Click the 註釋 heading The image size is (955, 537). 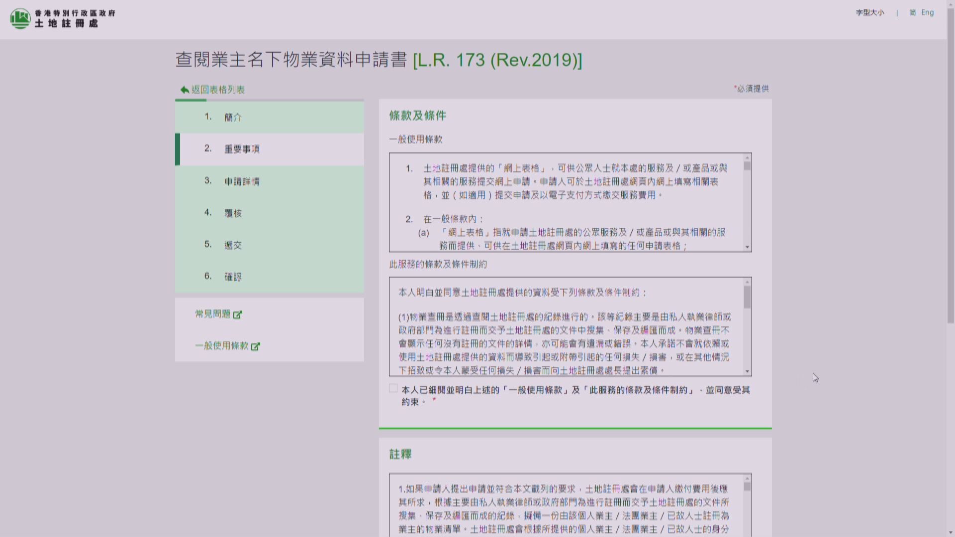400,454
